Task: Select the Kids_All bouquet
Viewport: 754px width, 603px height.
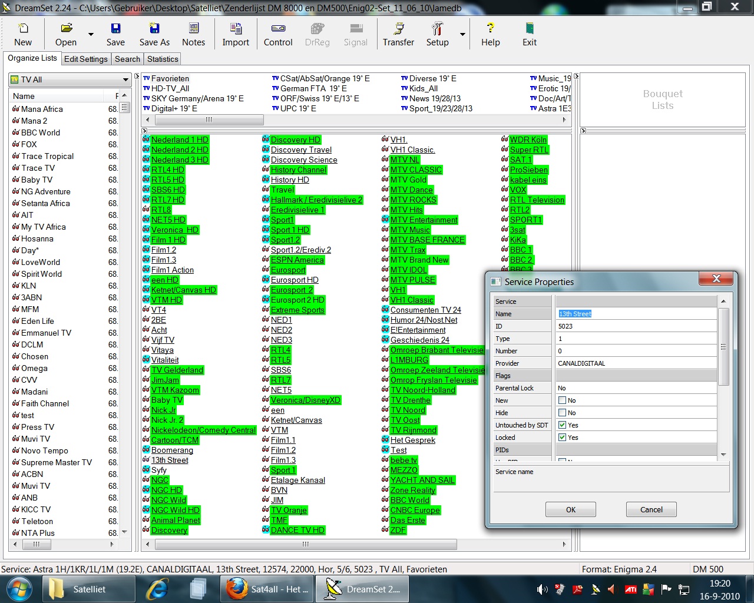Action: coord(423,88)
